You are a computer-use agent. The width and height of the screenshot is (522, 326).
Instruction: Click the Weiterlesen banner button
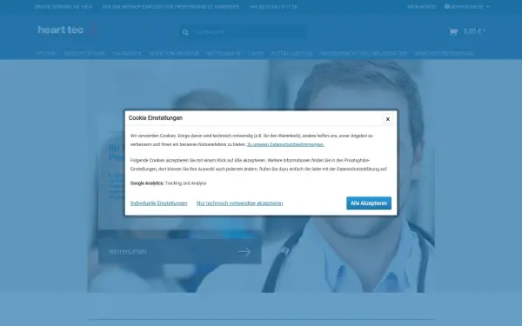180,251
